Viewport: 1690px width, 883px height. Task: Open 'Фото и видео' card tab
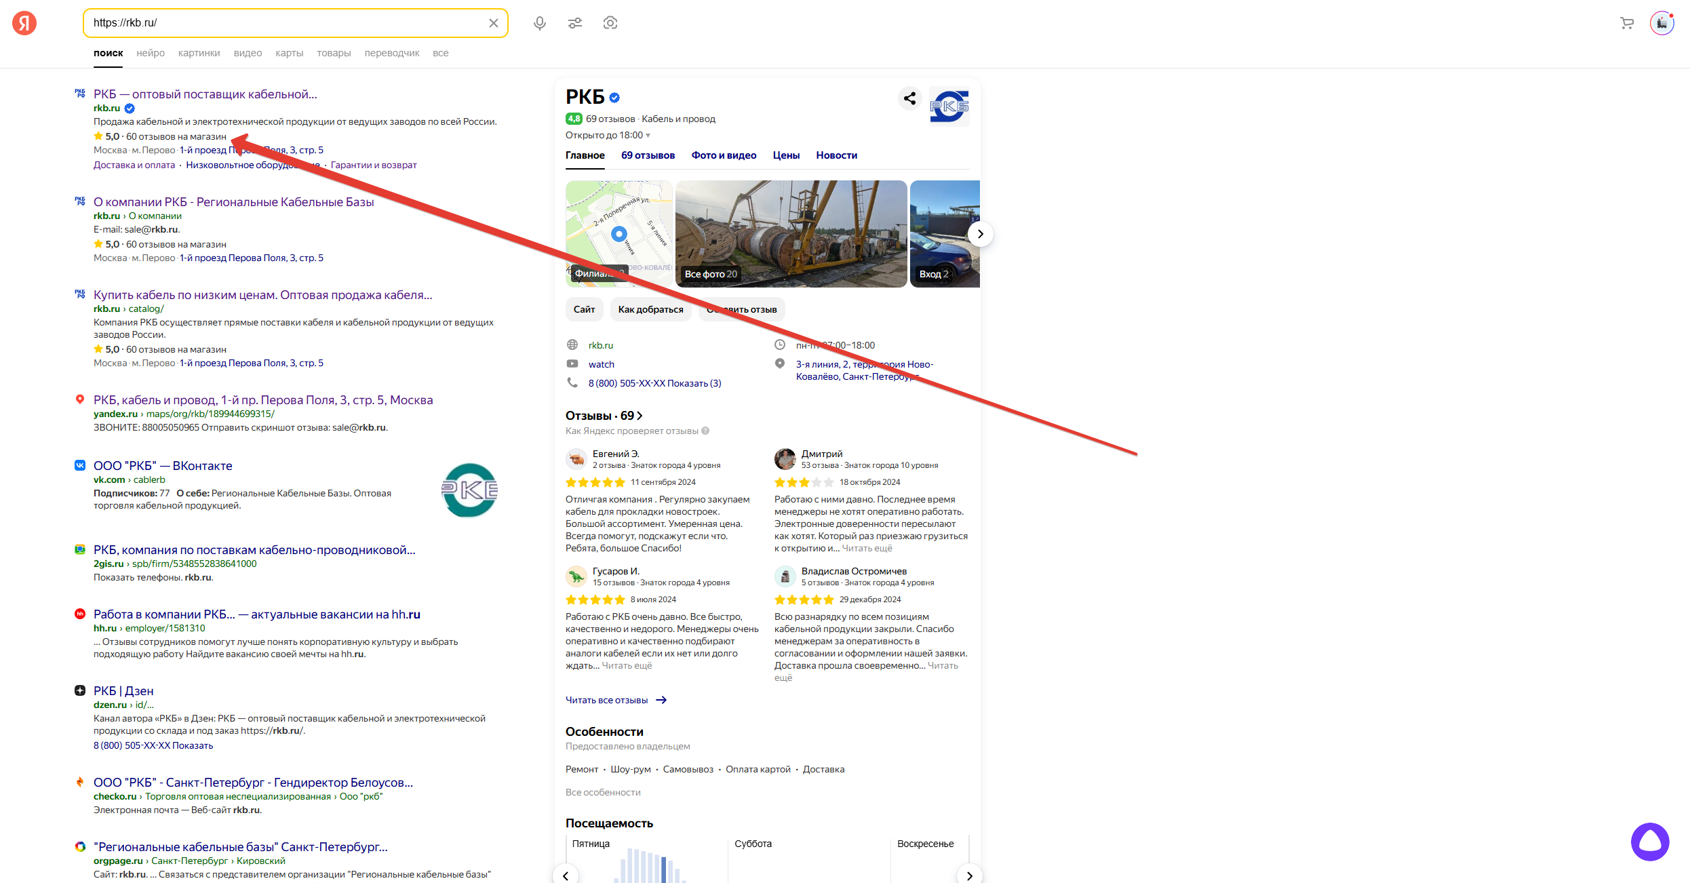coord(724,155)
